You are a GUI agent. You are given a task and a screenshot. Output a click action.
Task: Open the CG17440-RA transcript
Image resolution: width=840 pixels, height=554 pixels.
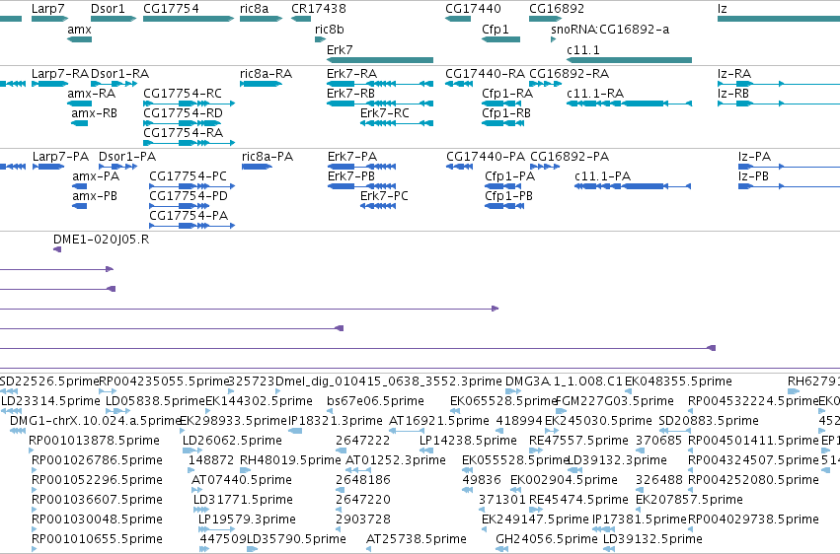click(459, 84)
